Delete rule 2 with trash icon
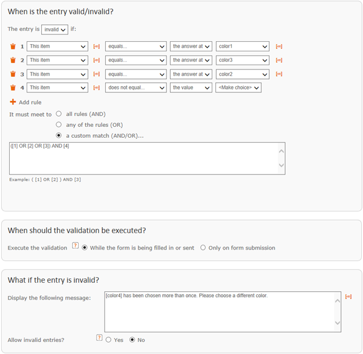Screen dimensions: 363x354 pos(13,60)
